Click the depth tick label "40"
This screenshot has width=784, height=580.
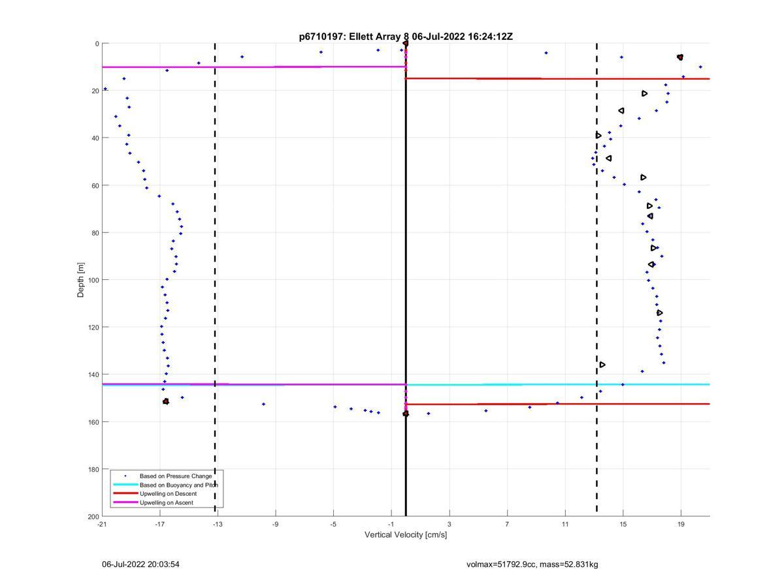pyautogui.click(x=95, y=138)
